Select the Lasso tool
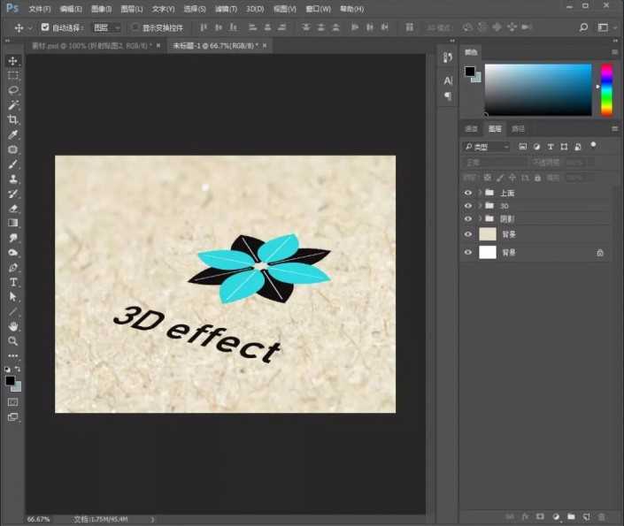624x526 pixels. (x=13, y=90)
